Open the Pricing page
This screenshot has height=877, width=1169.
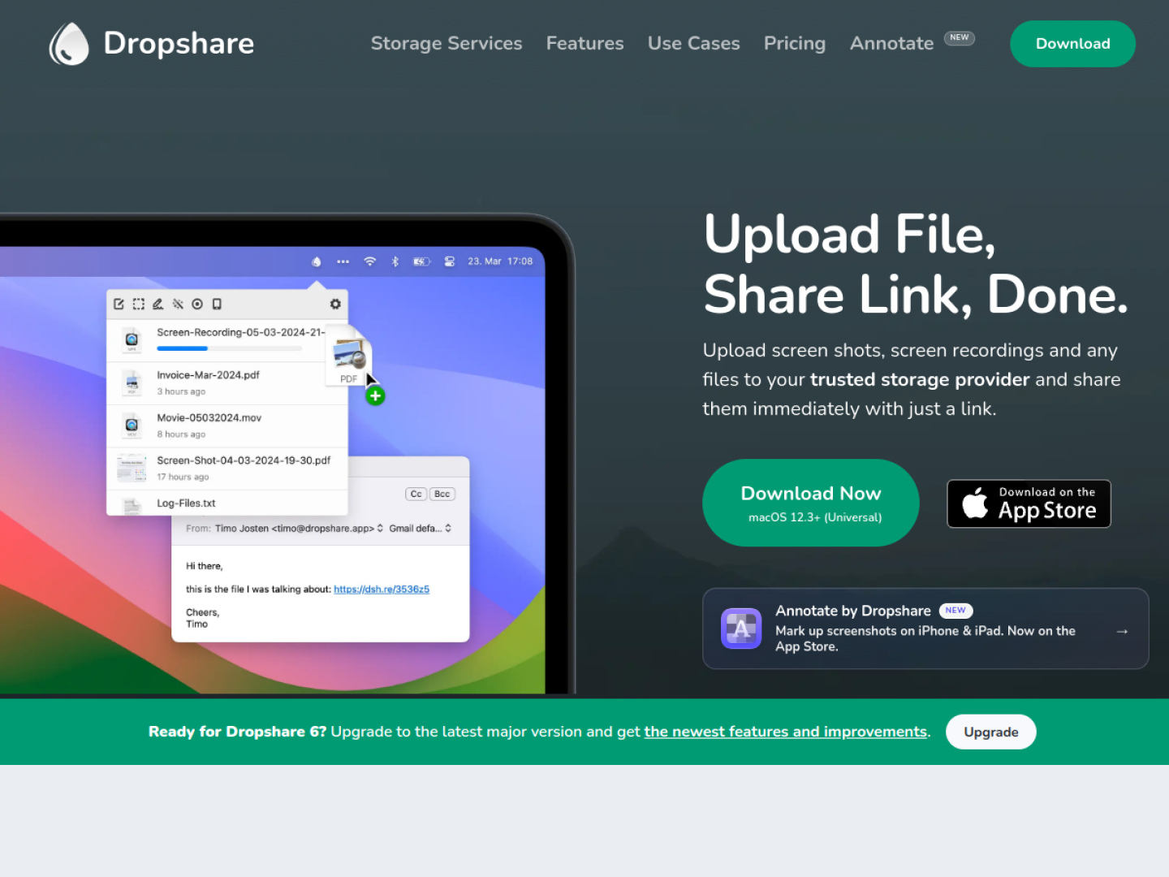pos(795,43)
